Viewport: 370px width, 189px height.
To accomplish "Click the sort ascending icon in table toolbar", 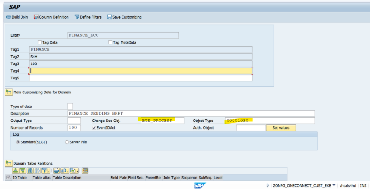I will tap(15, 170).
